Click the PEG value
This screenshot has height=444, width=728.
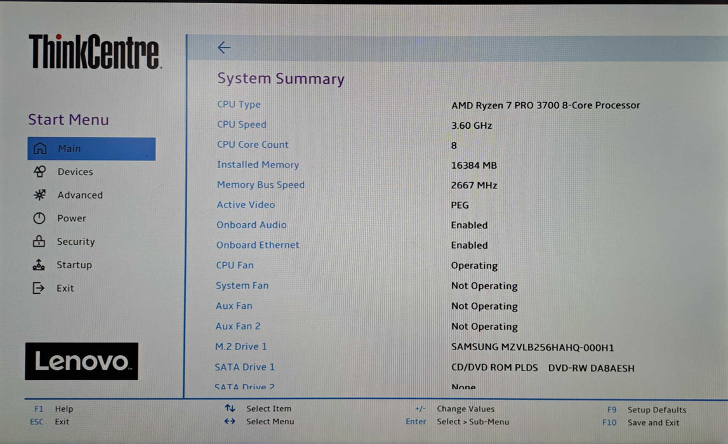(x=460, y=205)
